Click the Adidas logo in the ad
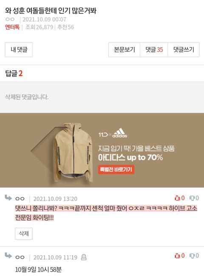204x280 pixels. 120,133
